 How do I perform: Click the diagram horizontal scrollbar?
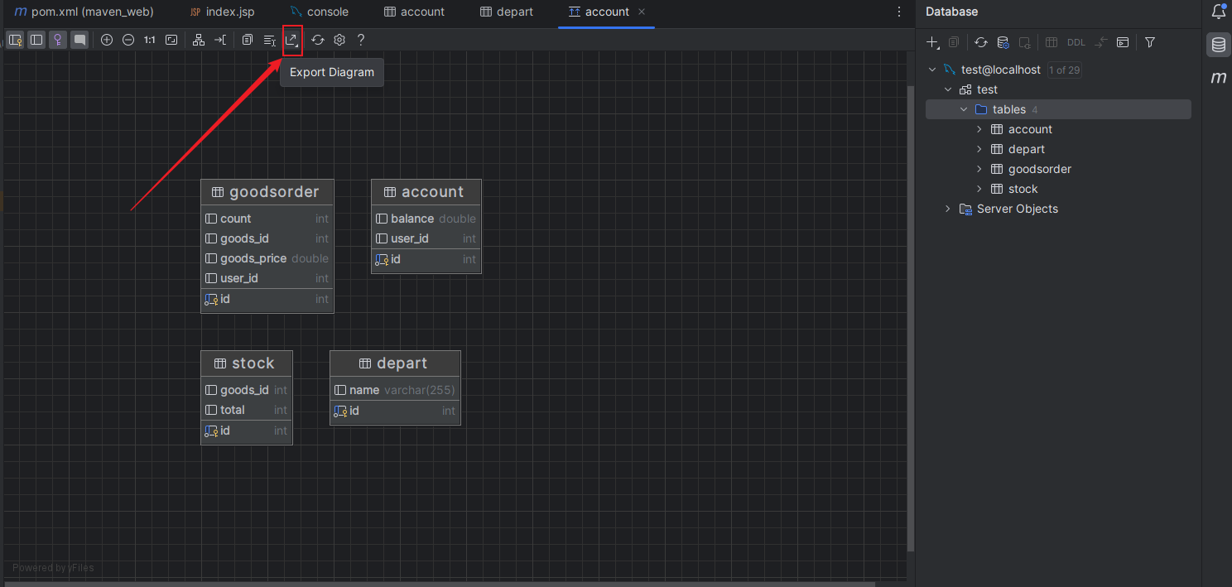pyautogui.click(x=439, y=584)
